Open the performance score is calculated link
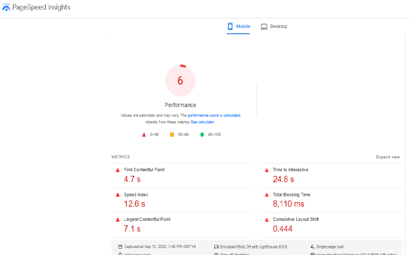The image size is (409, 255). point(214,115)
